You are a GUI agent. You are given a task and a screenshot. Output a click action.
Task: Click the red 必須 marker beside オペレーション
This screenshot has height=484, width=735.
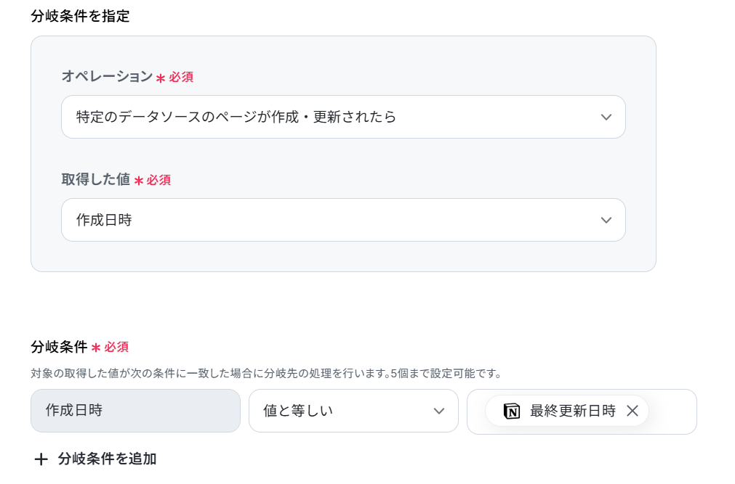(181, 77)
